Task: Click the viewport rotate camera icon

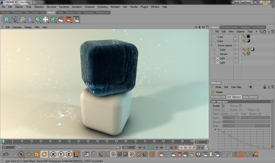Action: click(x=203, y=27)
